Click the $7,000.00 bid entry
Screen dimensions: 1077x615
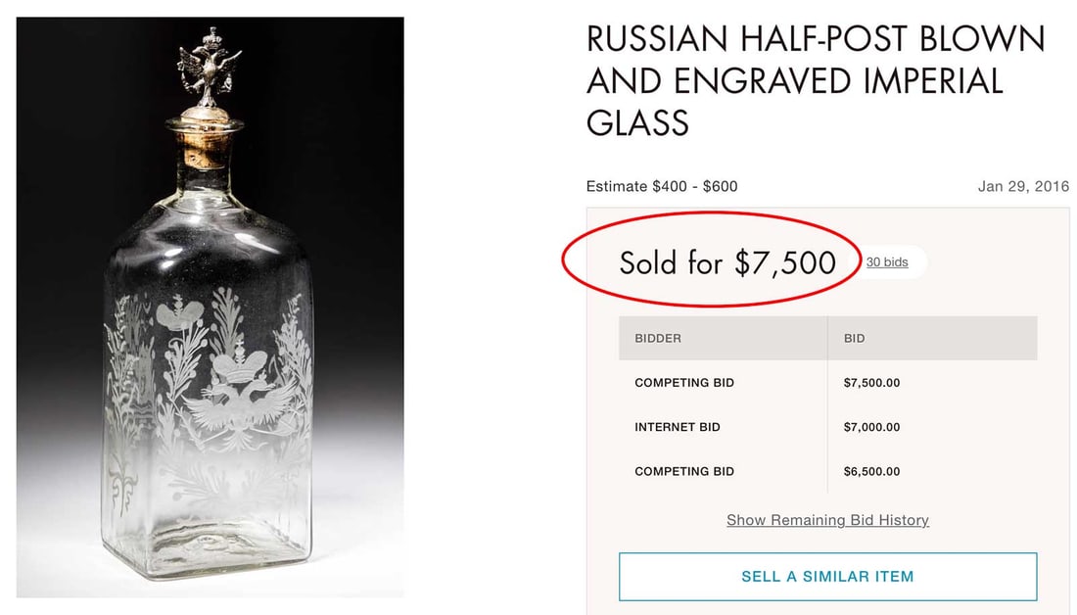[872, 427]
